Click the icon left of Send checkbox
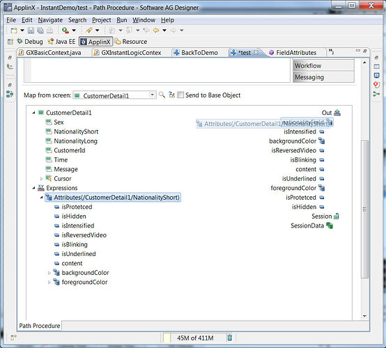Image resolution: width=386 pixels, height=348 pixels. point(171,95)
